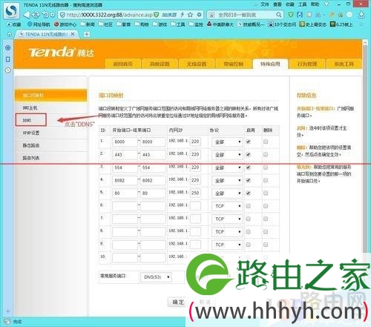This screenshot has width=371, height=327.
Task: Open the 行为管理 tab
Action: [x=307, y=64]
